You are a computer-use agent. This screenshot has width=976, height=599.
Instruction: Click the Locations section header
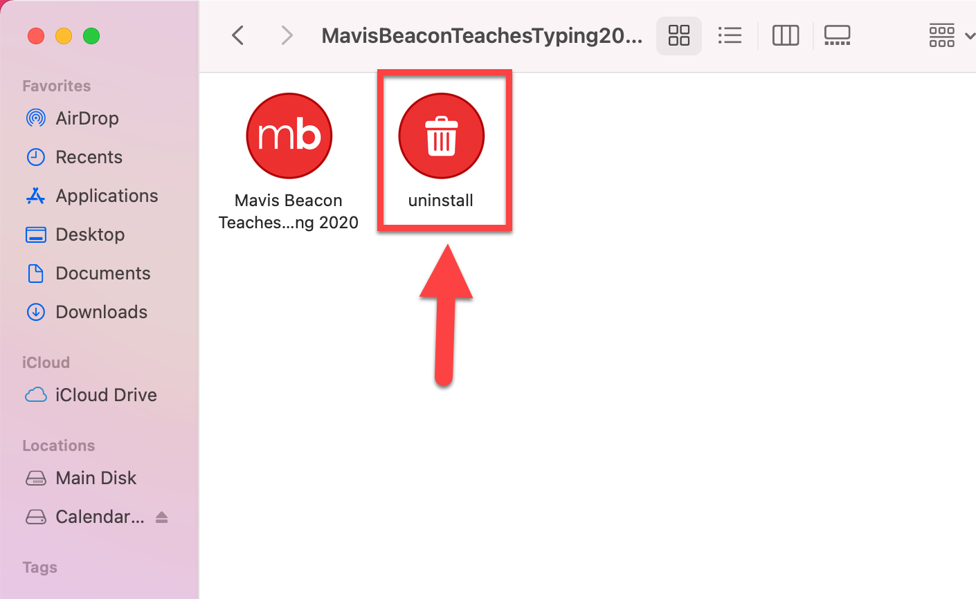click(59, 445)
